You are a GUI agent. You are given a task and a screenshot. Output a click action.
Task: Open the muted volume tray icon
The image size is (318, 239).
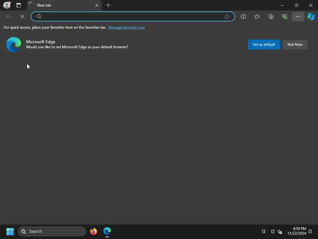click(280, 232)
